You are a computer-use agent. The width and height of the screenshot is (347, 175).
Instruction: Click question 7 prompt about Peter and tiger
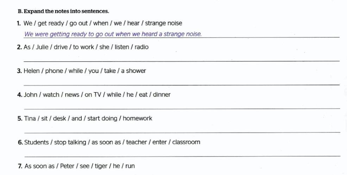[x=80, y=166]
